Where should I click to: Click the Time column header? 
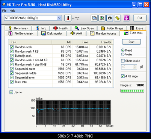coord(81,42)
